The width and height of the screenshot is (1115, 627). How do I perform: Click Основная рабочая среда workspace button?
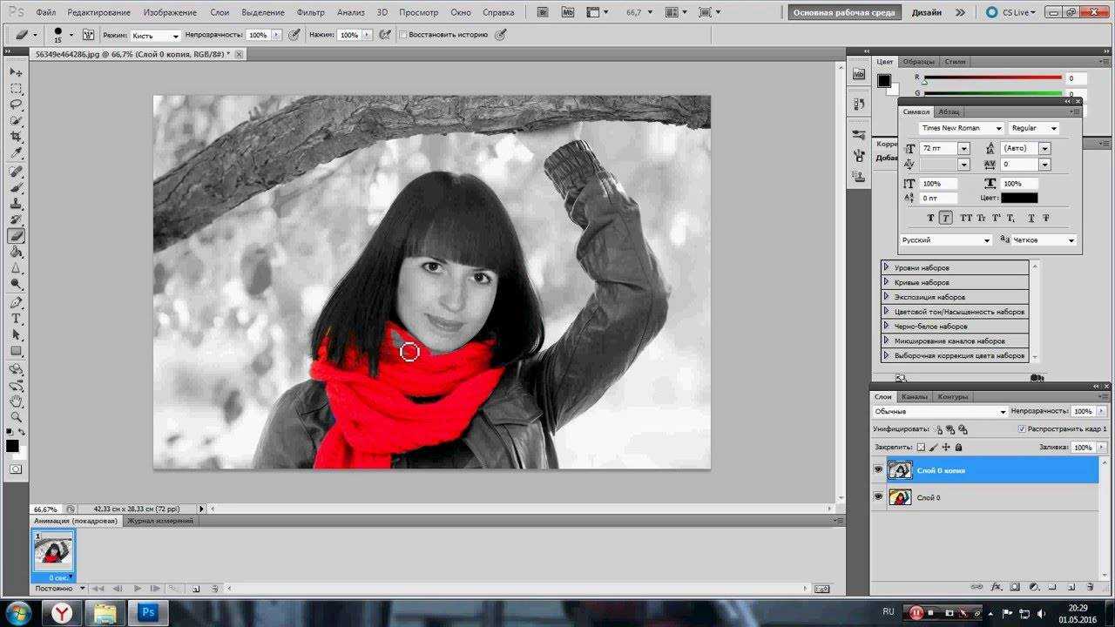844,12
